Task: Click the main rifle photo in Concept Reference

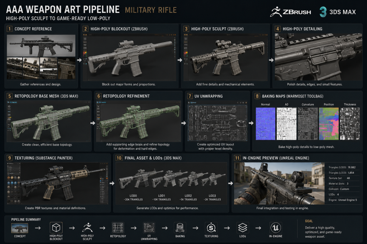Action: point(41,45)
